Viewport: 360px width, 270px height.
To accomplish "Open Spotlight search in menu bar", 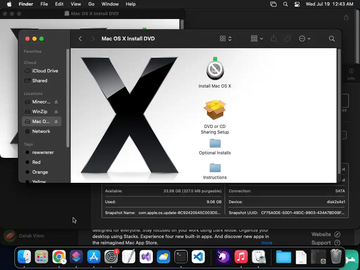I will coord(285,4).
